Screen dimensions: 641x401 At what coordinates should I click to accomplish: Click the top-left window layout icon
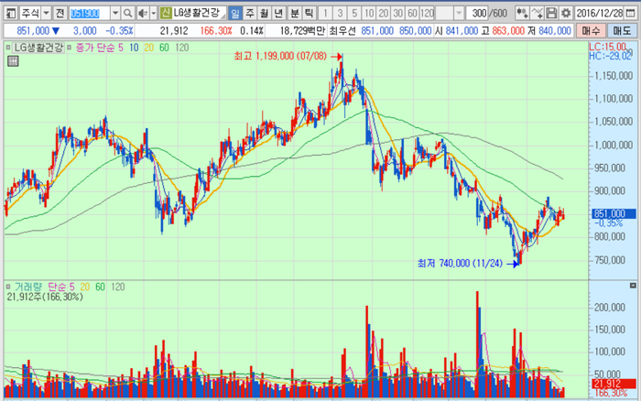click(x=9, y=14)
